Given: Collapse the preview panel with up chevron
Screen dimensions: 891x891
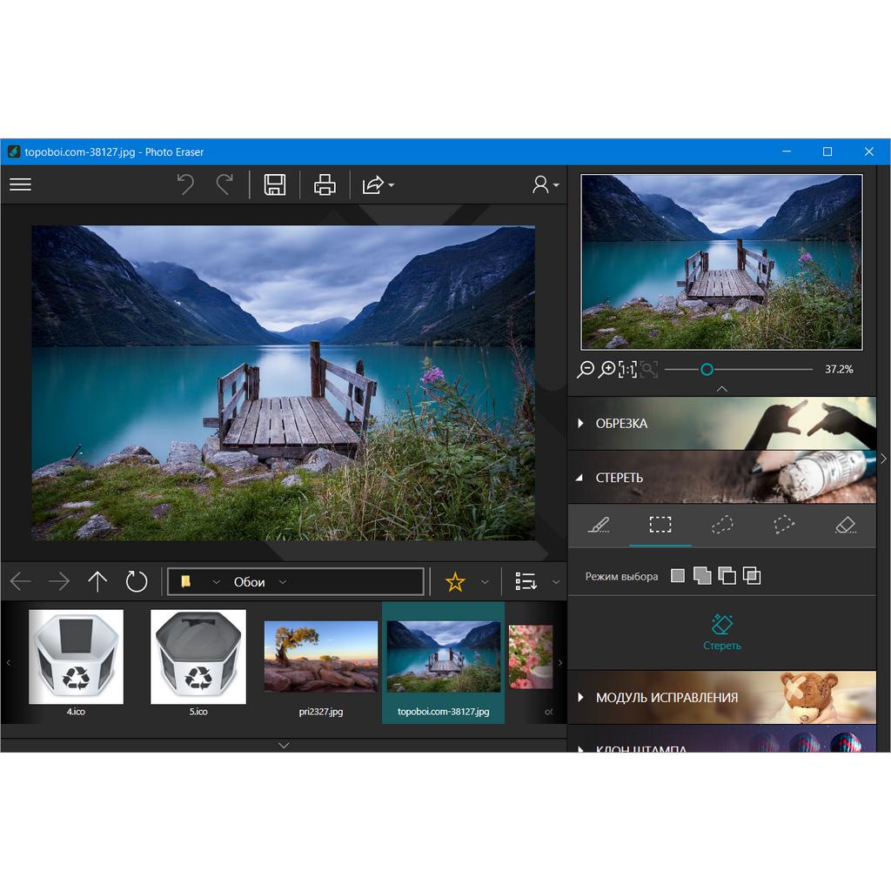Looking at the screenshot, I should 721,389.
